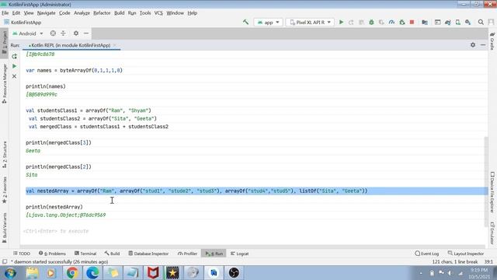Open the Database Inspector tool window
Image resolution: width=497 pixels, height=280 pixels.
pos(148,254)
